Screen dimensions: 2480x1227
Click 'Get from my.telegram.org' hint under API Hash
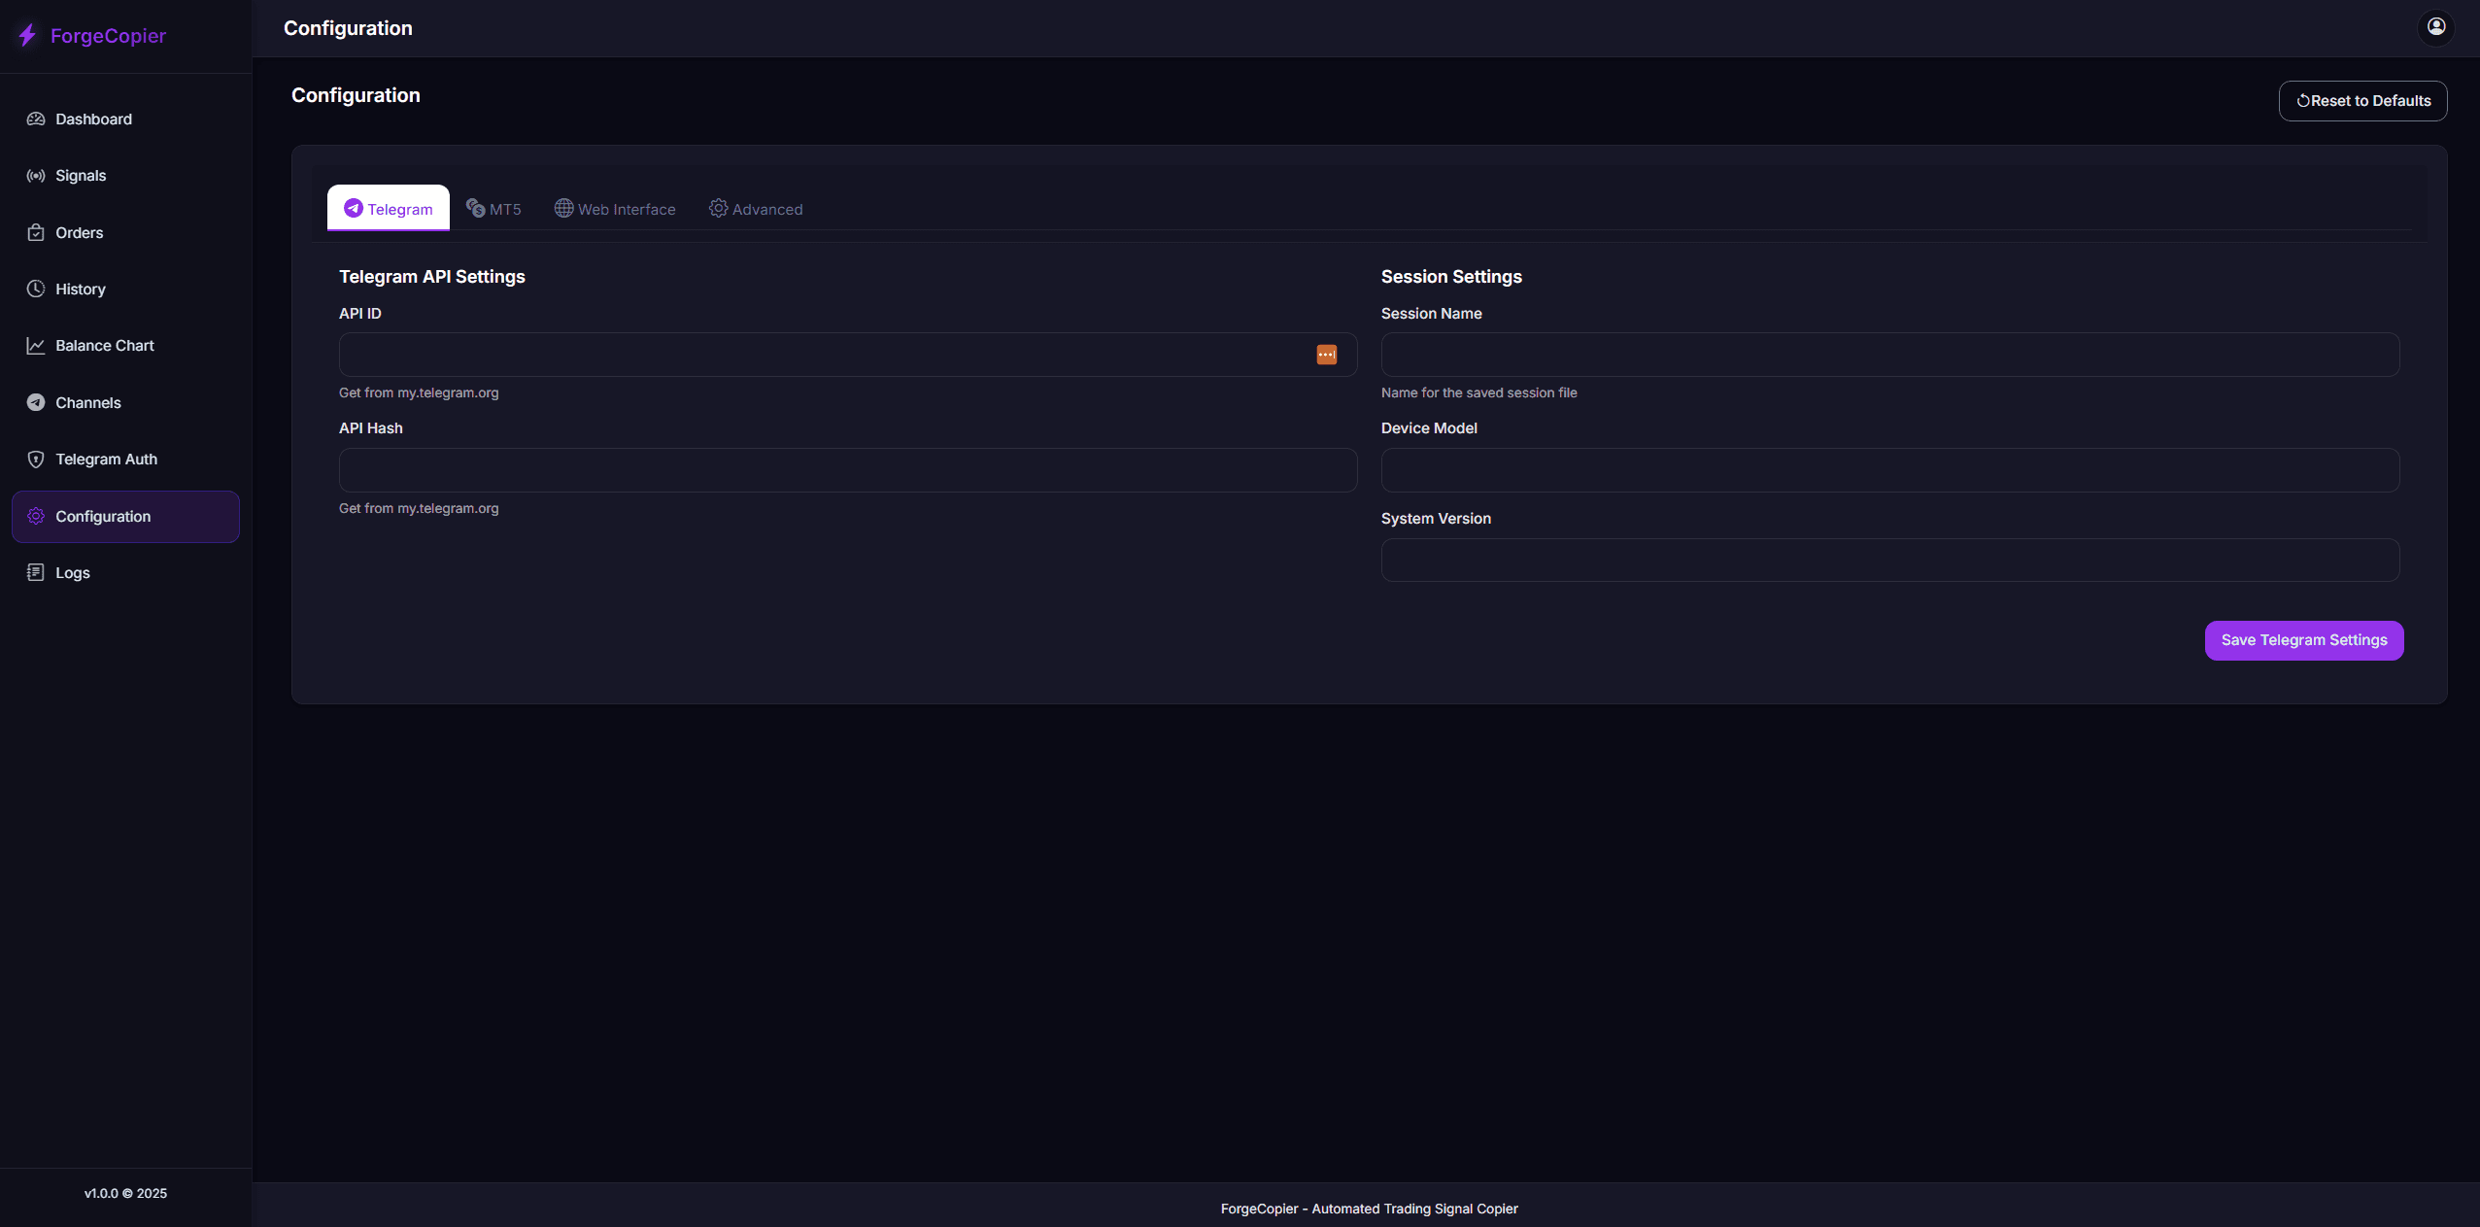[419, 508]
